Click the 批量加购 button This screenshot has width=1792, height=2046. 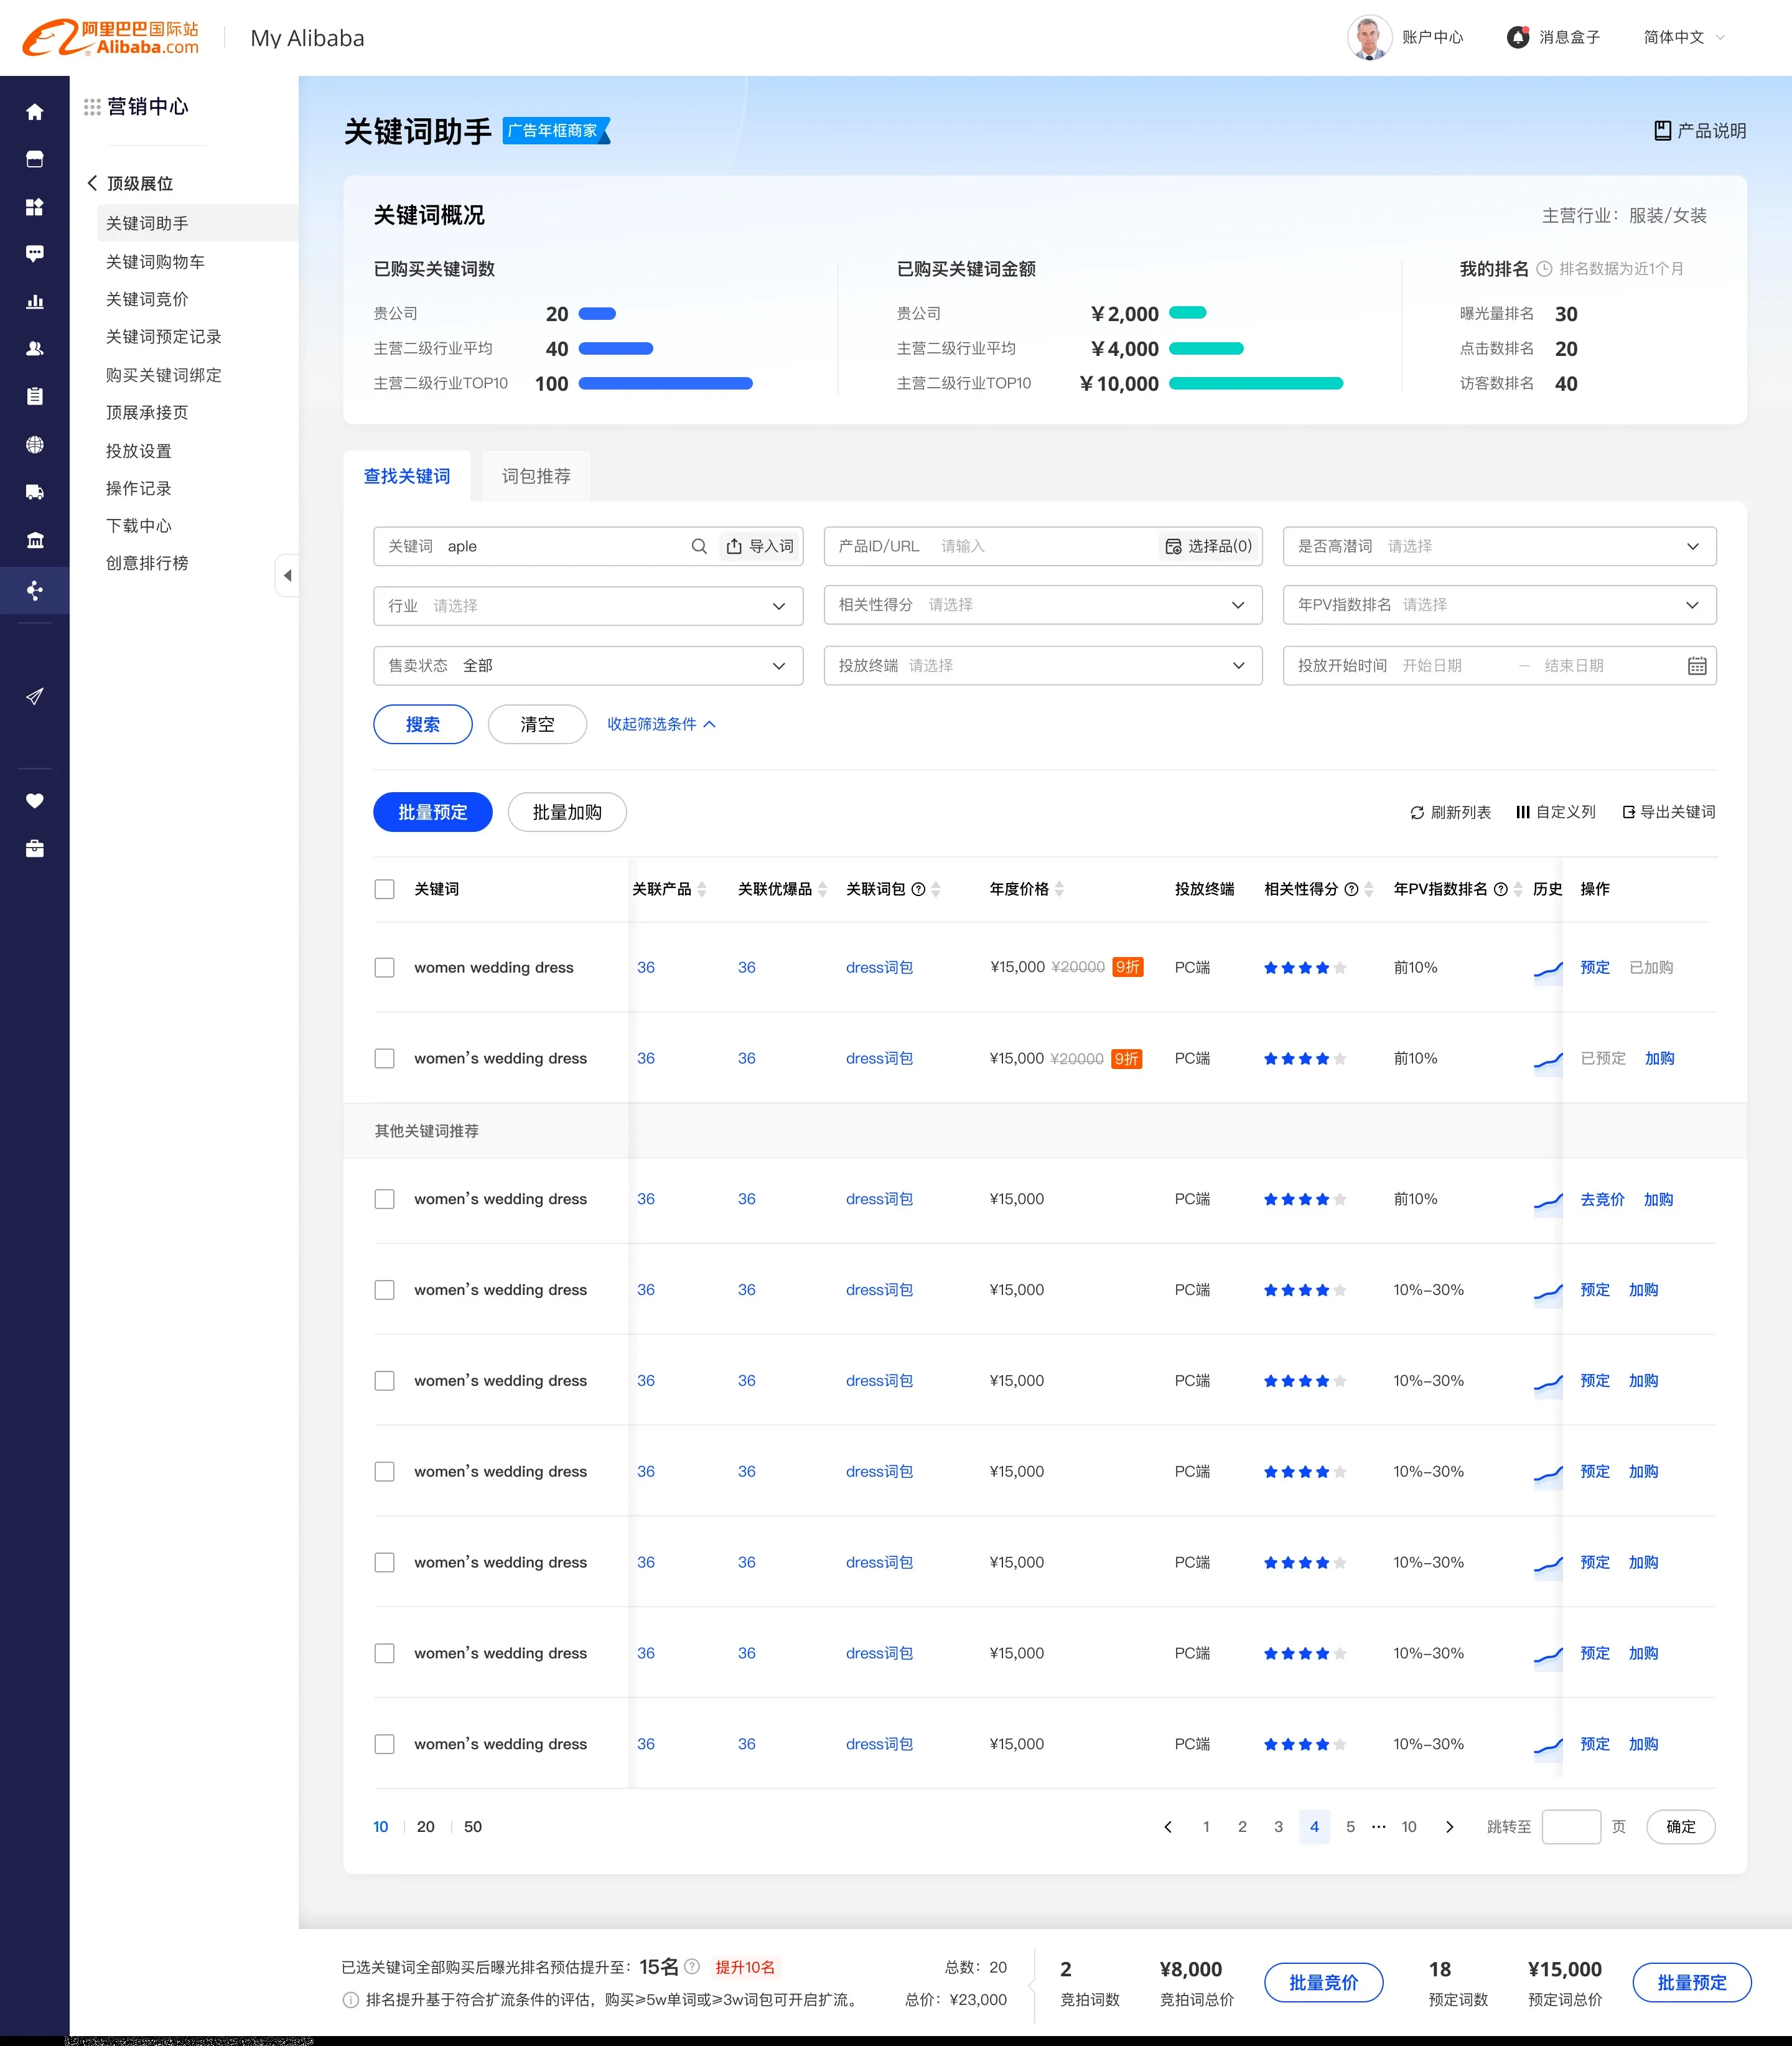coord(567,812)
